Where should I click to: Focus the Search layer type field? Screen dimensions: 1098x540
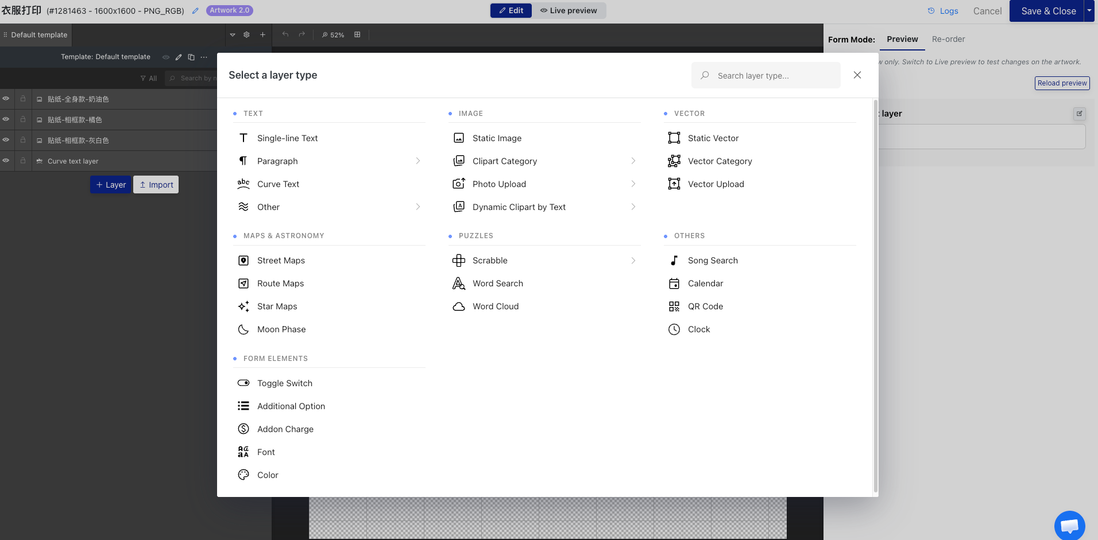click(766, 76)
